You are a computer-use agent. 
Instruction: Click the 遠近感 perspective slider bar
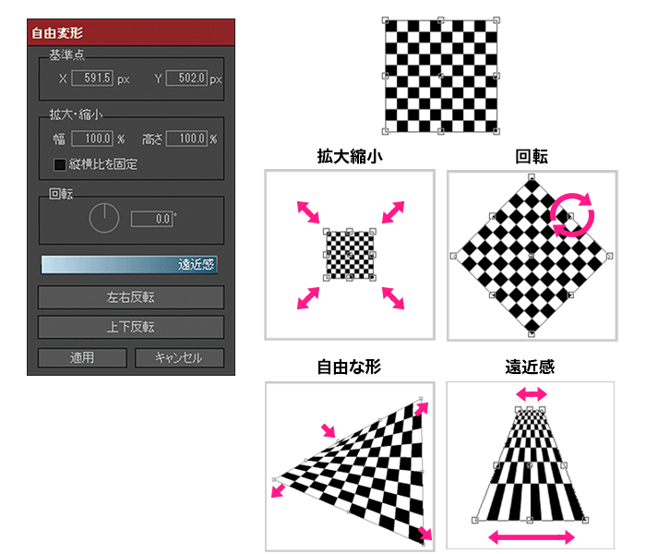pos(130,265)
